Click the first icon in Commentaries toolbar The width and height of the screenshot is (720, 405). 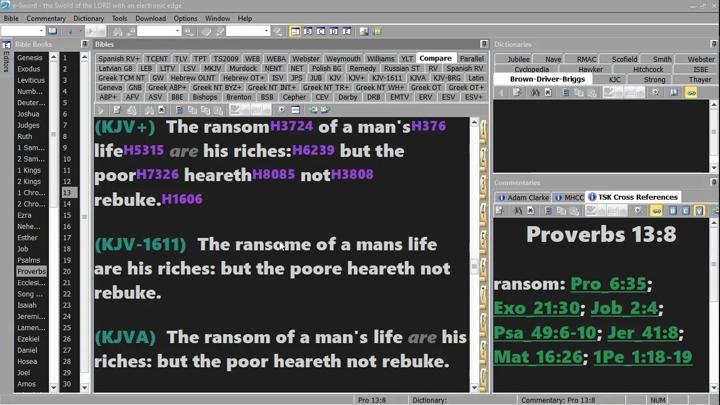500,211
